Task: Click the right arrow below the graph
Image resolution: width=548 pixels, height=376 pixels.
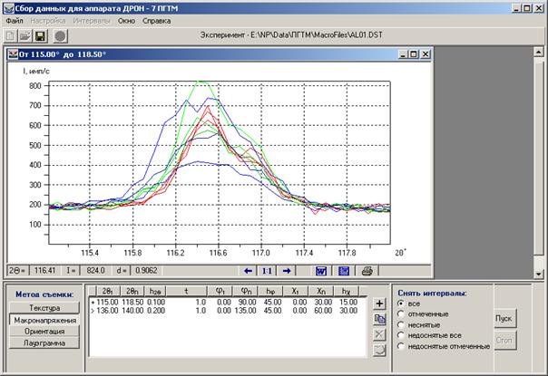Action: 286,271
